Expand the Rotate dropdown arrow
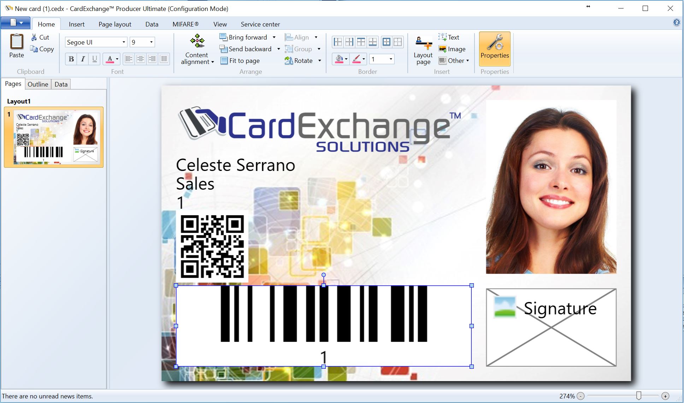Screen dimensions: 684x403 coord(319,61)
